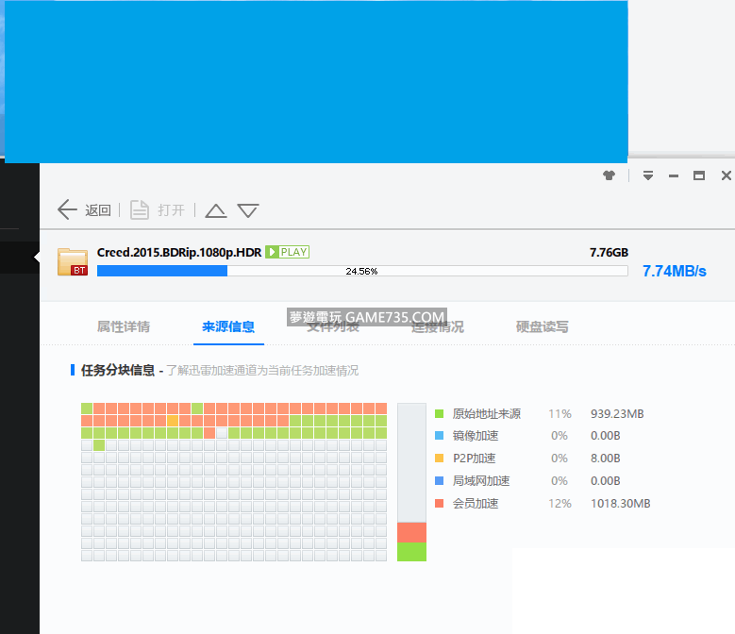
Task: Click the BT folder icon for Creed
Action: point(73,261)
